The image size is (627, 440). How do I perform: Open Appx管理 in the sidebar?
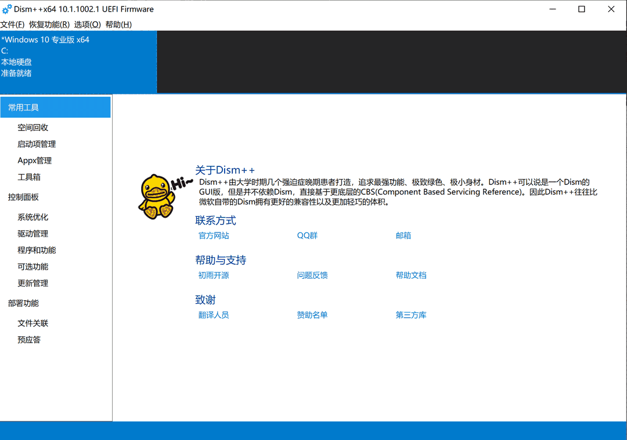(x=34, y=161)
